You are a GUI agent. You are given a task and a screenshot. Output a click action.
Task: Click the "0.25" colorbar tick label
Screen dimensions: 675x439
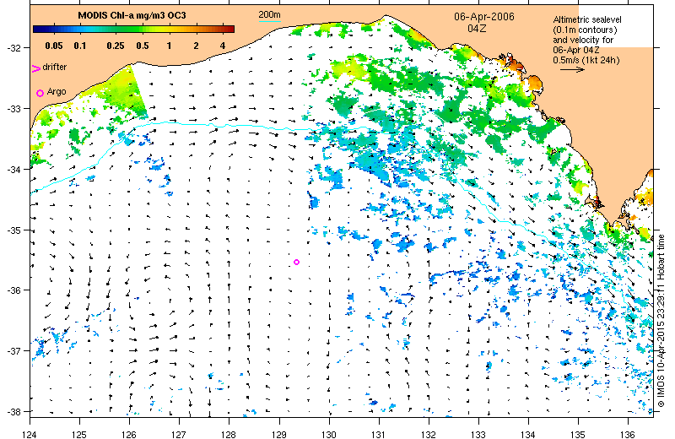[x=116, y=46]
